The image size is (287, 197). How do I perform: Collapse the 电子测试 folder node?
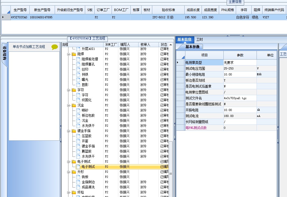click(68, 162)
